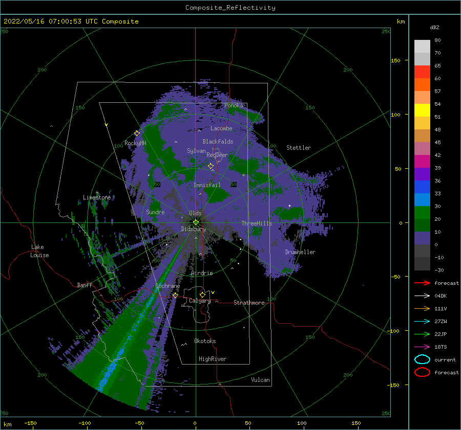Click the RedDeer city label
The width and height of the screenshot is (461, 430).
pyautogui.click(x=217, y=155)
